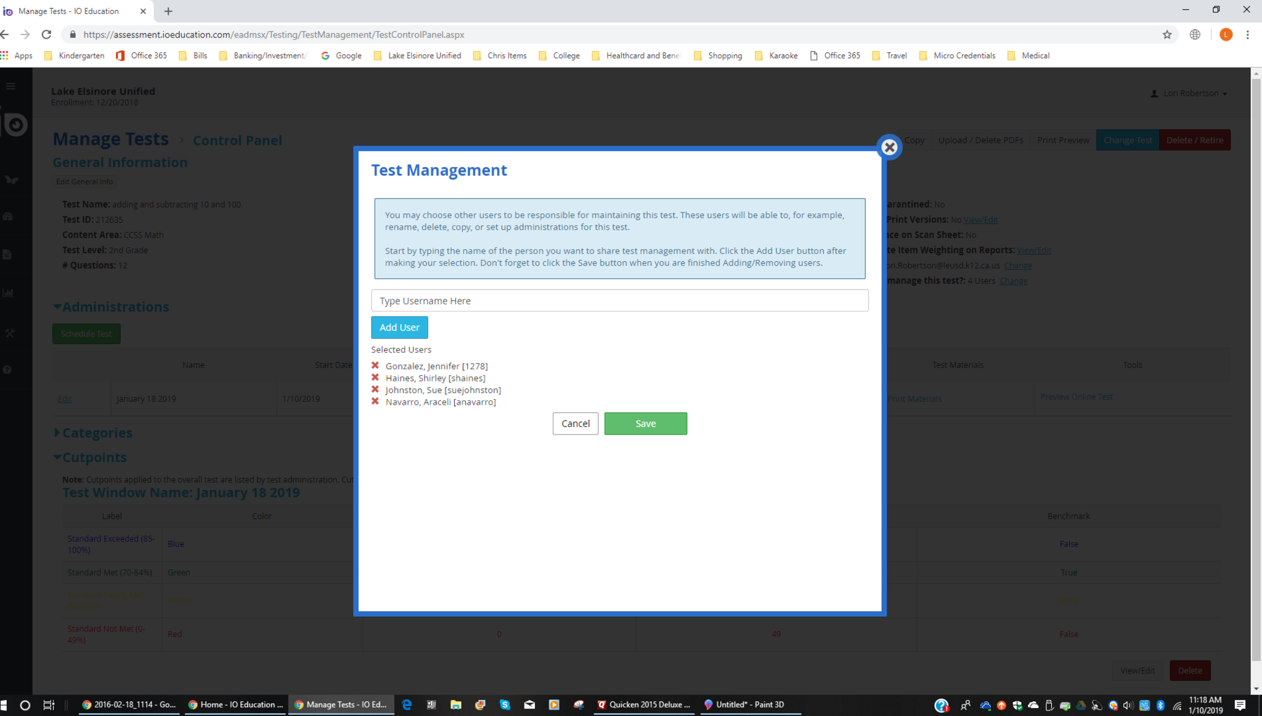
Task: Expand the Categories section
Action: point(96,433)
